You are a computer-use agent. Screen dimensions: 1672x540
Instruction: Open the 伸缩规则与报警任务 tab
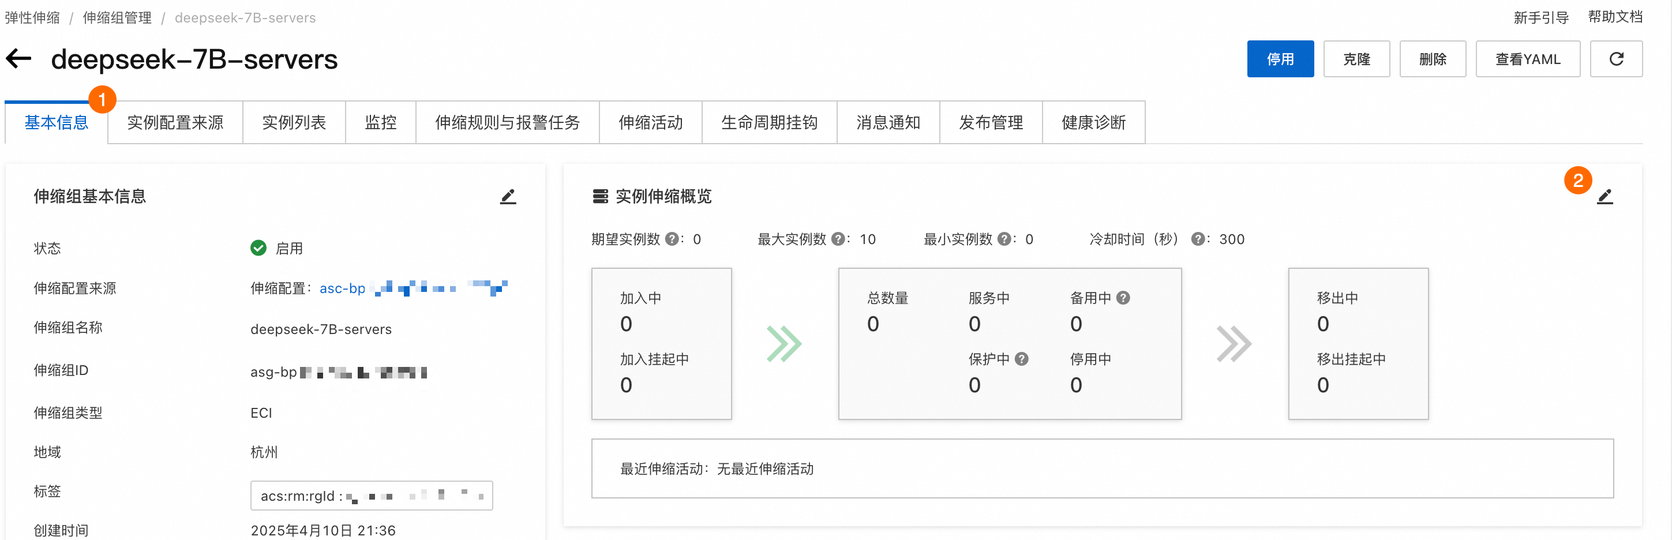(x=508, y=123)
